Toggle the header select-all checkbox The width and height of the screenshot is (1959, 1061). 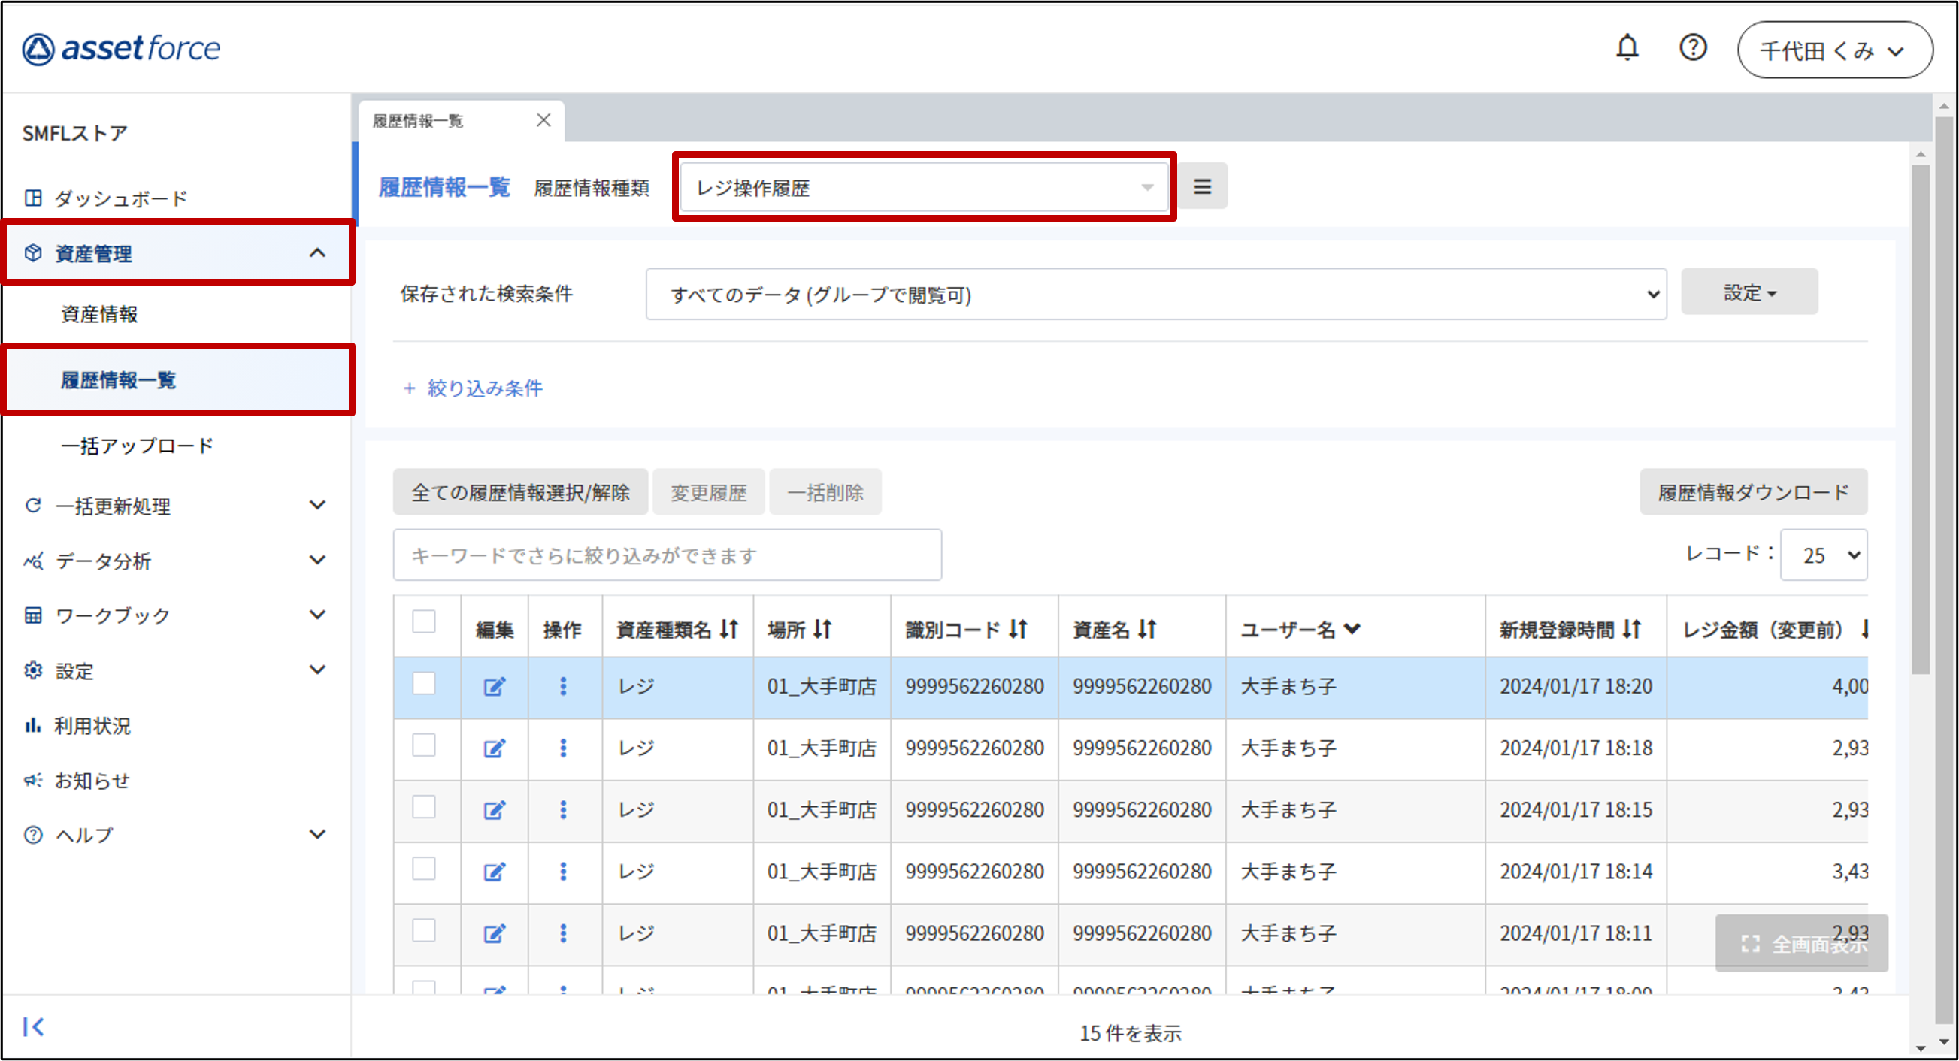tap(423, 621)
